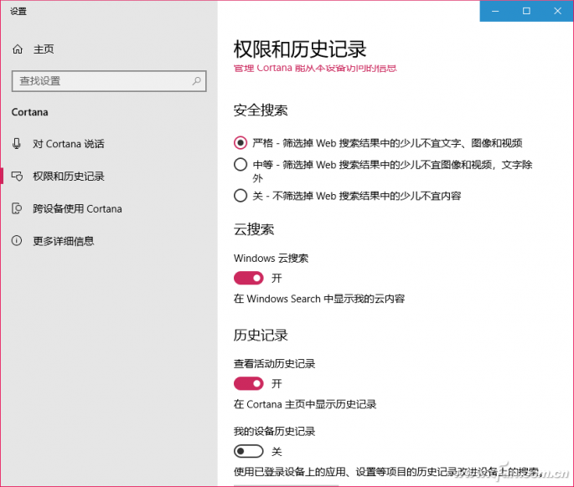Minimize the 设置 window
The width and height of the screenshot is (574, 487).
point(495,11)
